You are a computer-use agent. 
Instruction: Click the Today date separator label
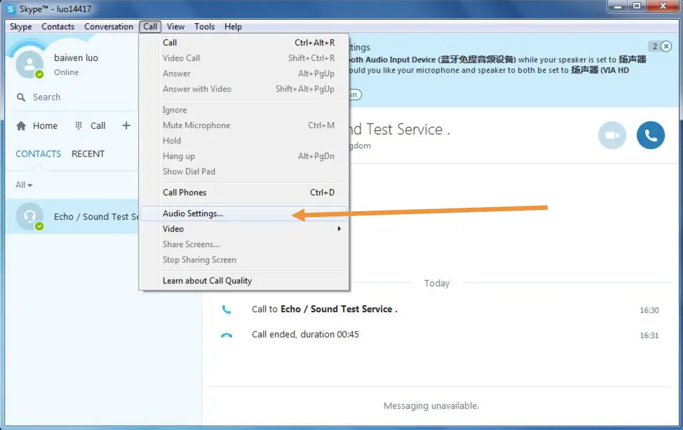pyautogui.click(x=437, y=283)
